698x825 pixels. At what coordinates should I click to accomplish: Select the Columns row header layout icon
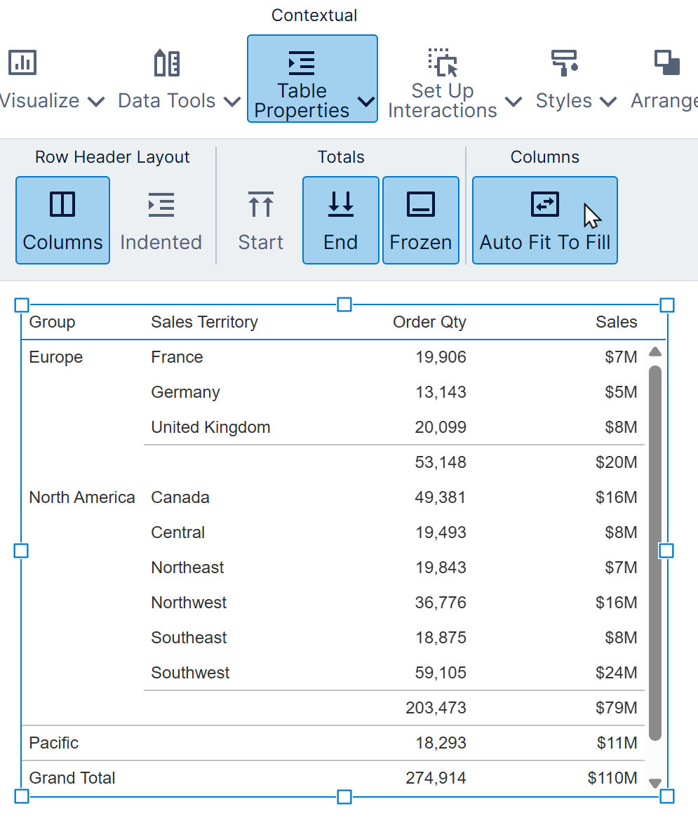pyautogui.click(x=62, y=220)
